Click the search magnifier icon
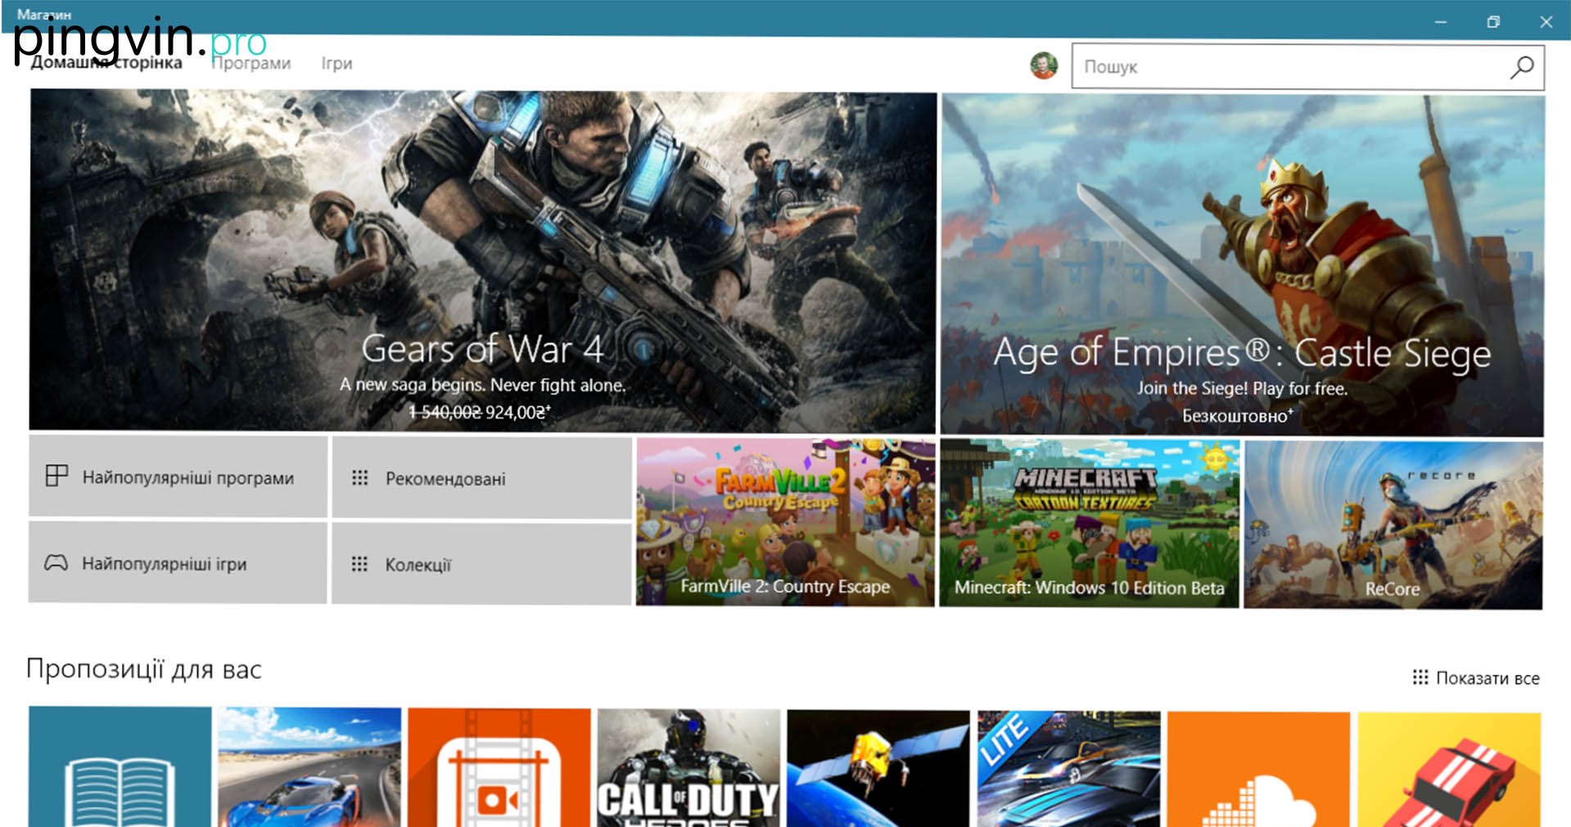The width and height of the screenshot is (1571, 827). pos(1521,67)
